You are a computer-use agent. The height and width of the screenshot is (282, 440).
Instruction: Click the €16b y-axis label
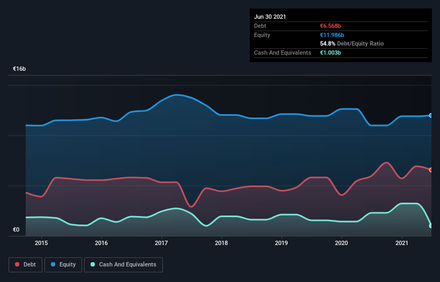(x=19, y=69)
